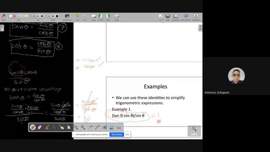The width and height of the screenshot is (270, 152).
Task: Select the Marker highlighter tool
Action: 47,127
